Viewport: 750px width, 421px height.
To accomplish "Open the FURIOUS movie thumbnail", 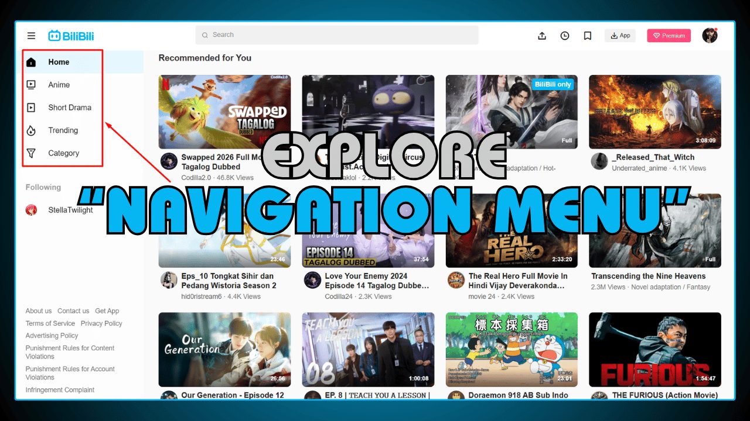I will 655,350.
